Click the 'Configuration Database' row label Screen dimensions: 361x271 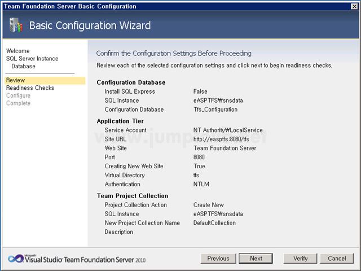pos(134,110)
